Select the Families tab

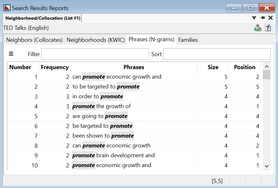[188, 40]
